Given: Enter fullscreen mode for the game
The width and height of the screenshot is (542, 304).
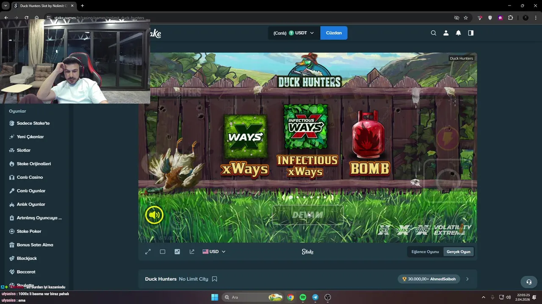Looking at the screenshot, I should pos(148,252).
